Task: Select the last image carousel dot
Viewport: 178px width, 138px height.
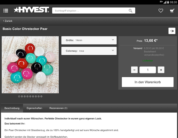Action: click(41, 97)
